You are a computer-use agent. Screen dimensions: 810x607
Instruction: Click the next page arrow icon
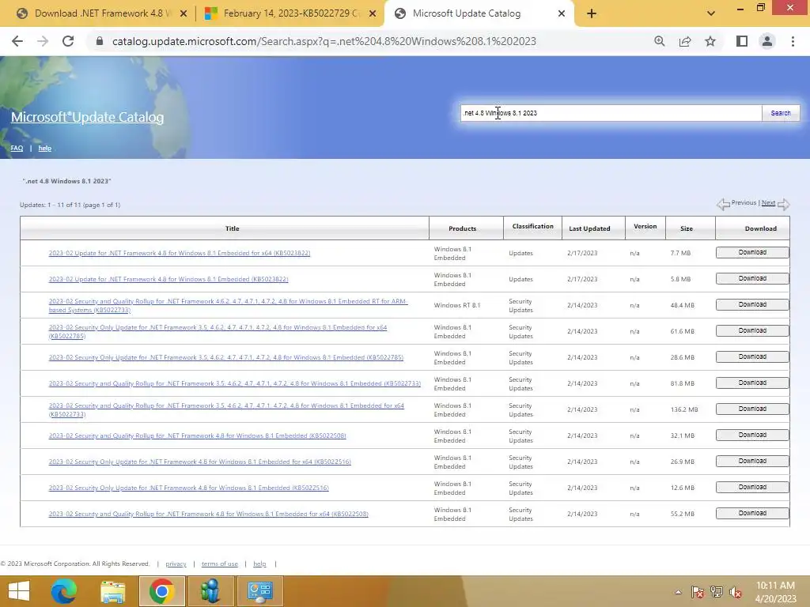(x=784, y=205)
